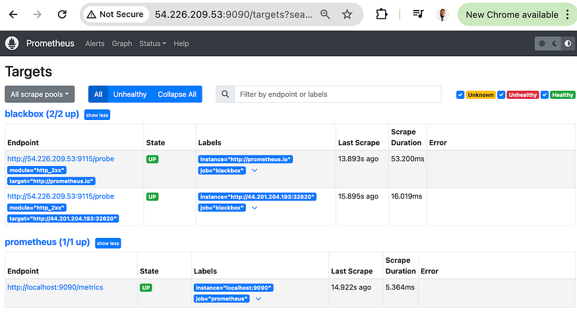Open the Chrome extensions puzzle icon

pyautogui.click(x=382, y=14)
